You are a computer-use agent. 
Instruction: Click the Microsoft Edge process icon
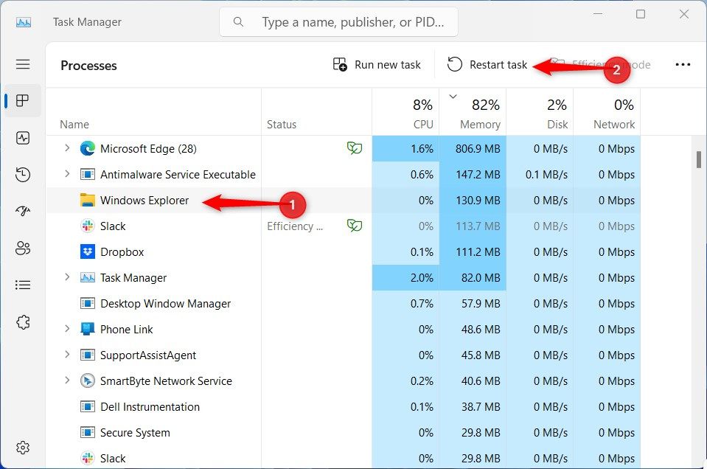coord(88,148)
